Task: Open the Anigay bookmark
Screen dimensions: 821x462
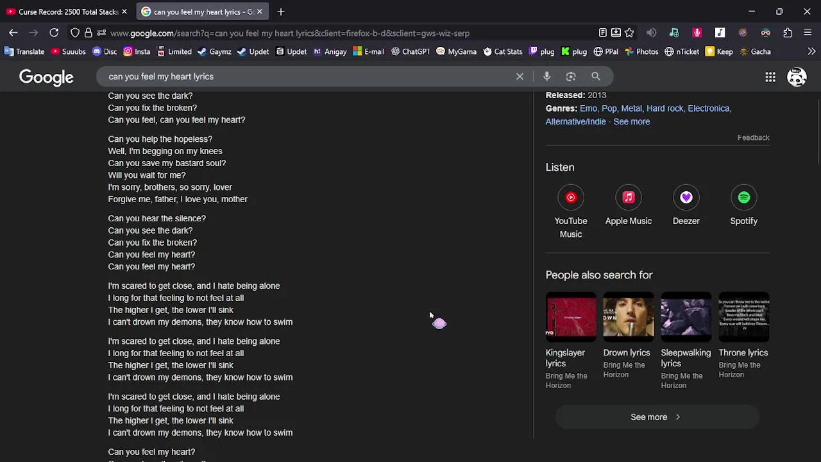Action: 330,51
